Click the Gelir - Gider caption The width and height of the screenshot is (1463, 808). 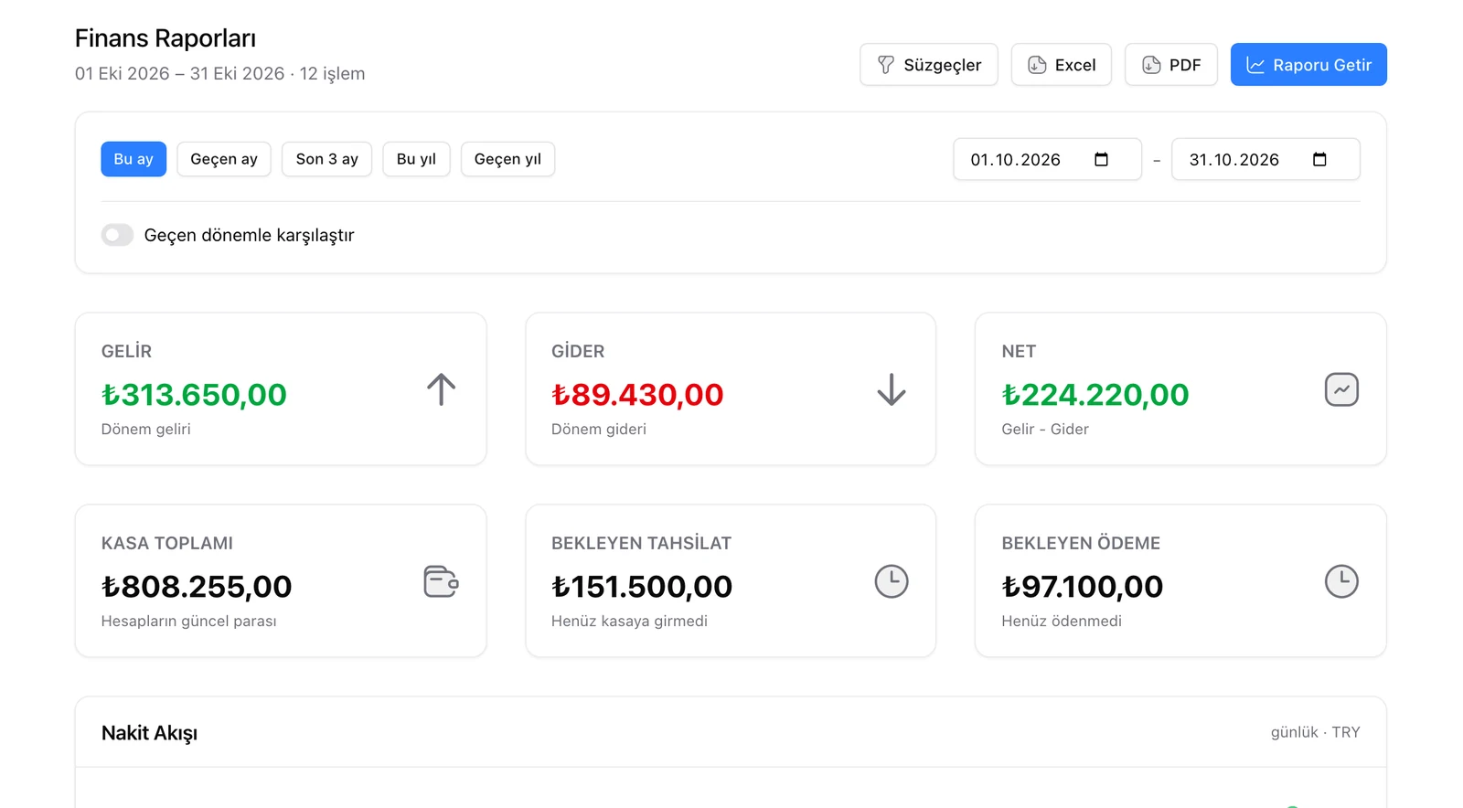[x=1045, y=429]
